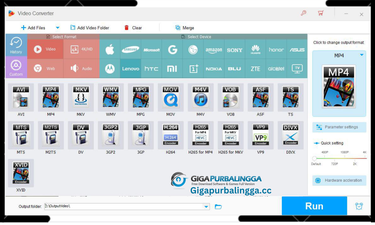Select the 3GP format icon
Screen dimensions: 375x225
[141, 135]
